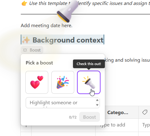150x136 pixels.
Task: Click the star icon on Boost chip
Action: [x=25, y=50]
